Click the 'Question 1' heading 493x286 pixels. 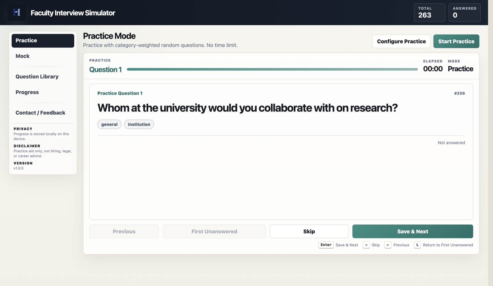pyautogui.click(x=105, y=70)
